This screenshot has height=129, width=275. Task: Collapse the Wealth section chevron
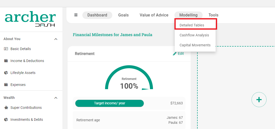56,98
